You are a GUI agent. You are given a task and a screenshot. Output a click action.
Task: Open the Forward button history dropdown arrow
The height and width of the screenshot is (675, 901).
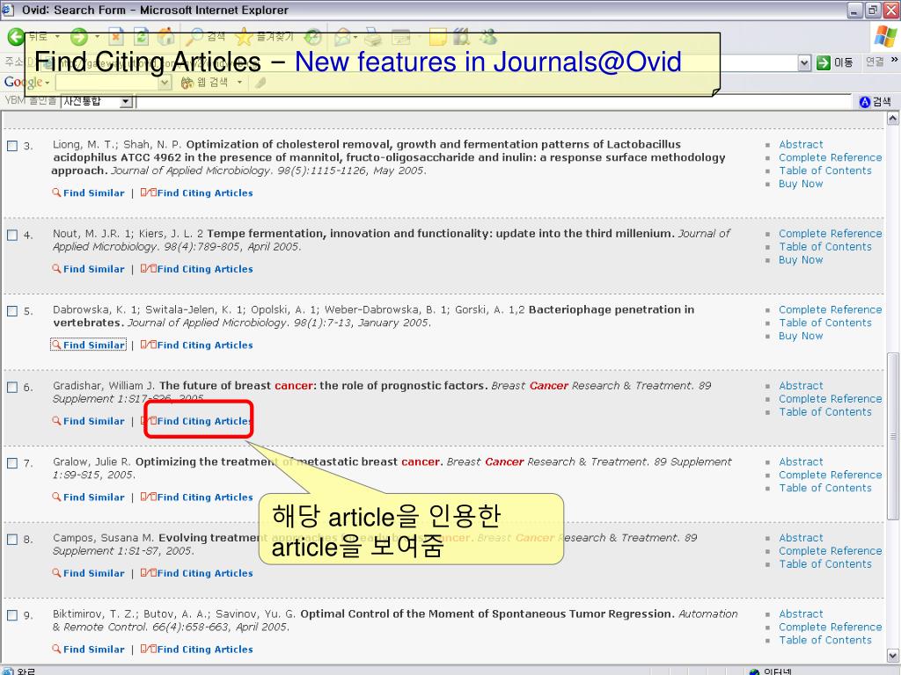pos(97,37)
